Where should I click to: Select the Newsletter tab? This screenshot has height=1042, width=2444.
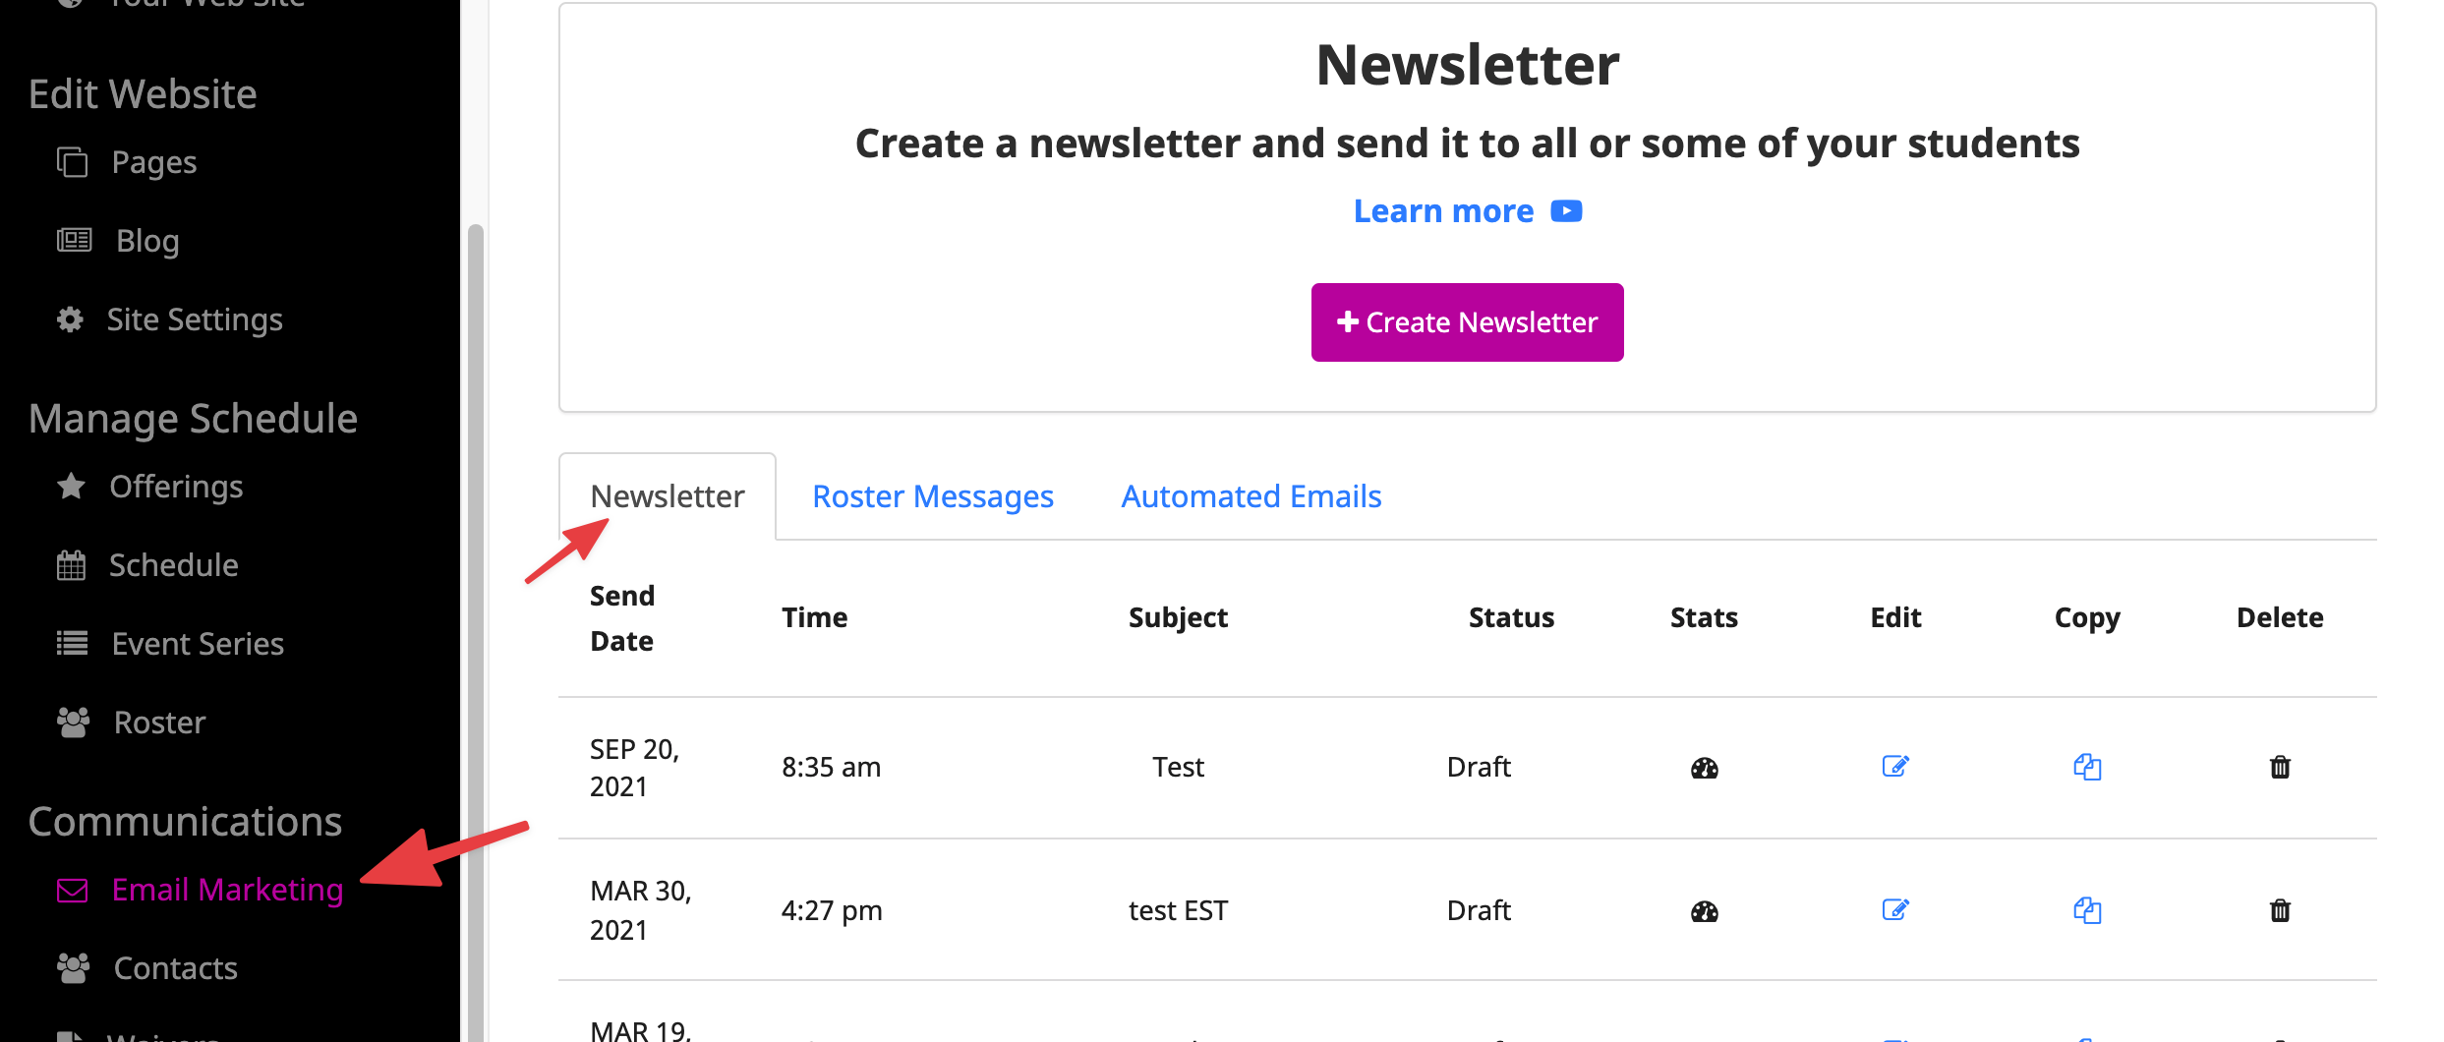click(668, 496)
